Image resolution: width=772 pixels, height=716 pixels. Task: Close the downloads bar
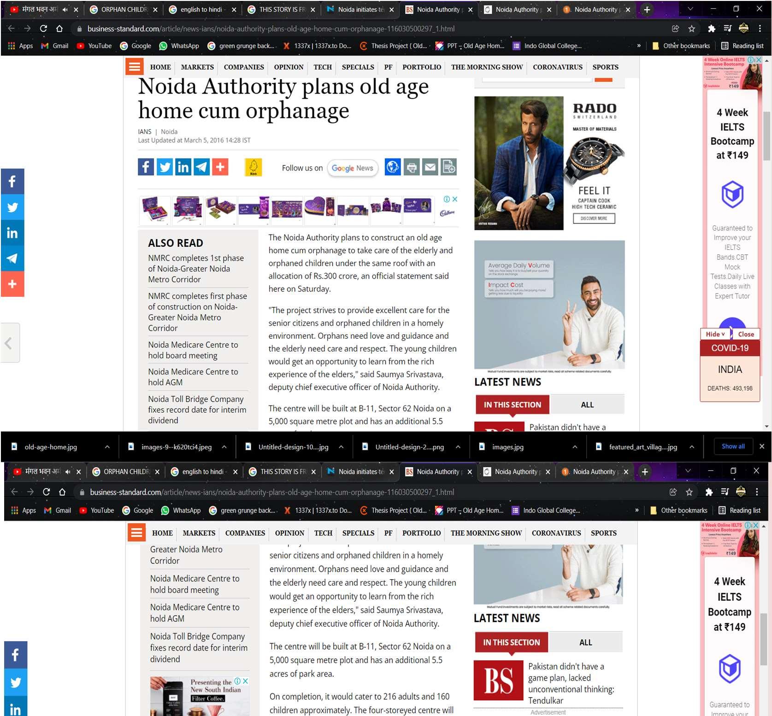[762, 446]
